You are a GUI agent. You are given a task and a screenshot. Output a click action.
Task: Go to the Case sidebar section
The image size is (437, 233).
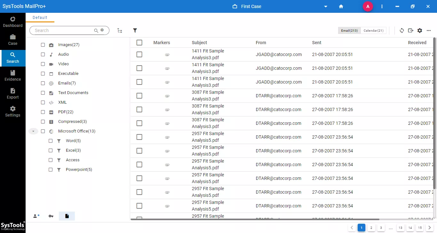[x=13, y=40]
